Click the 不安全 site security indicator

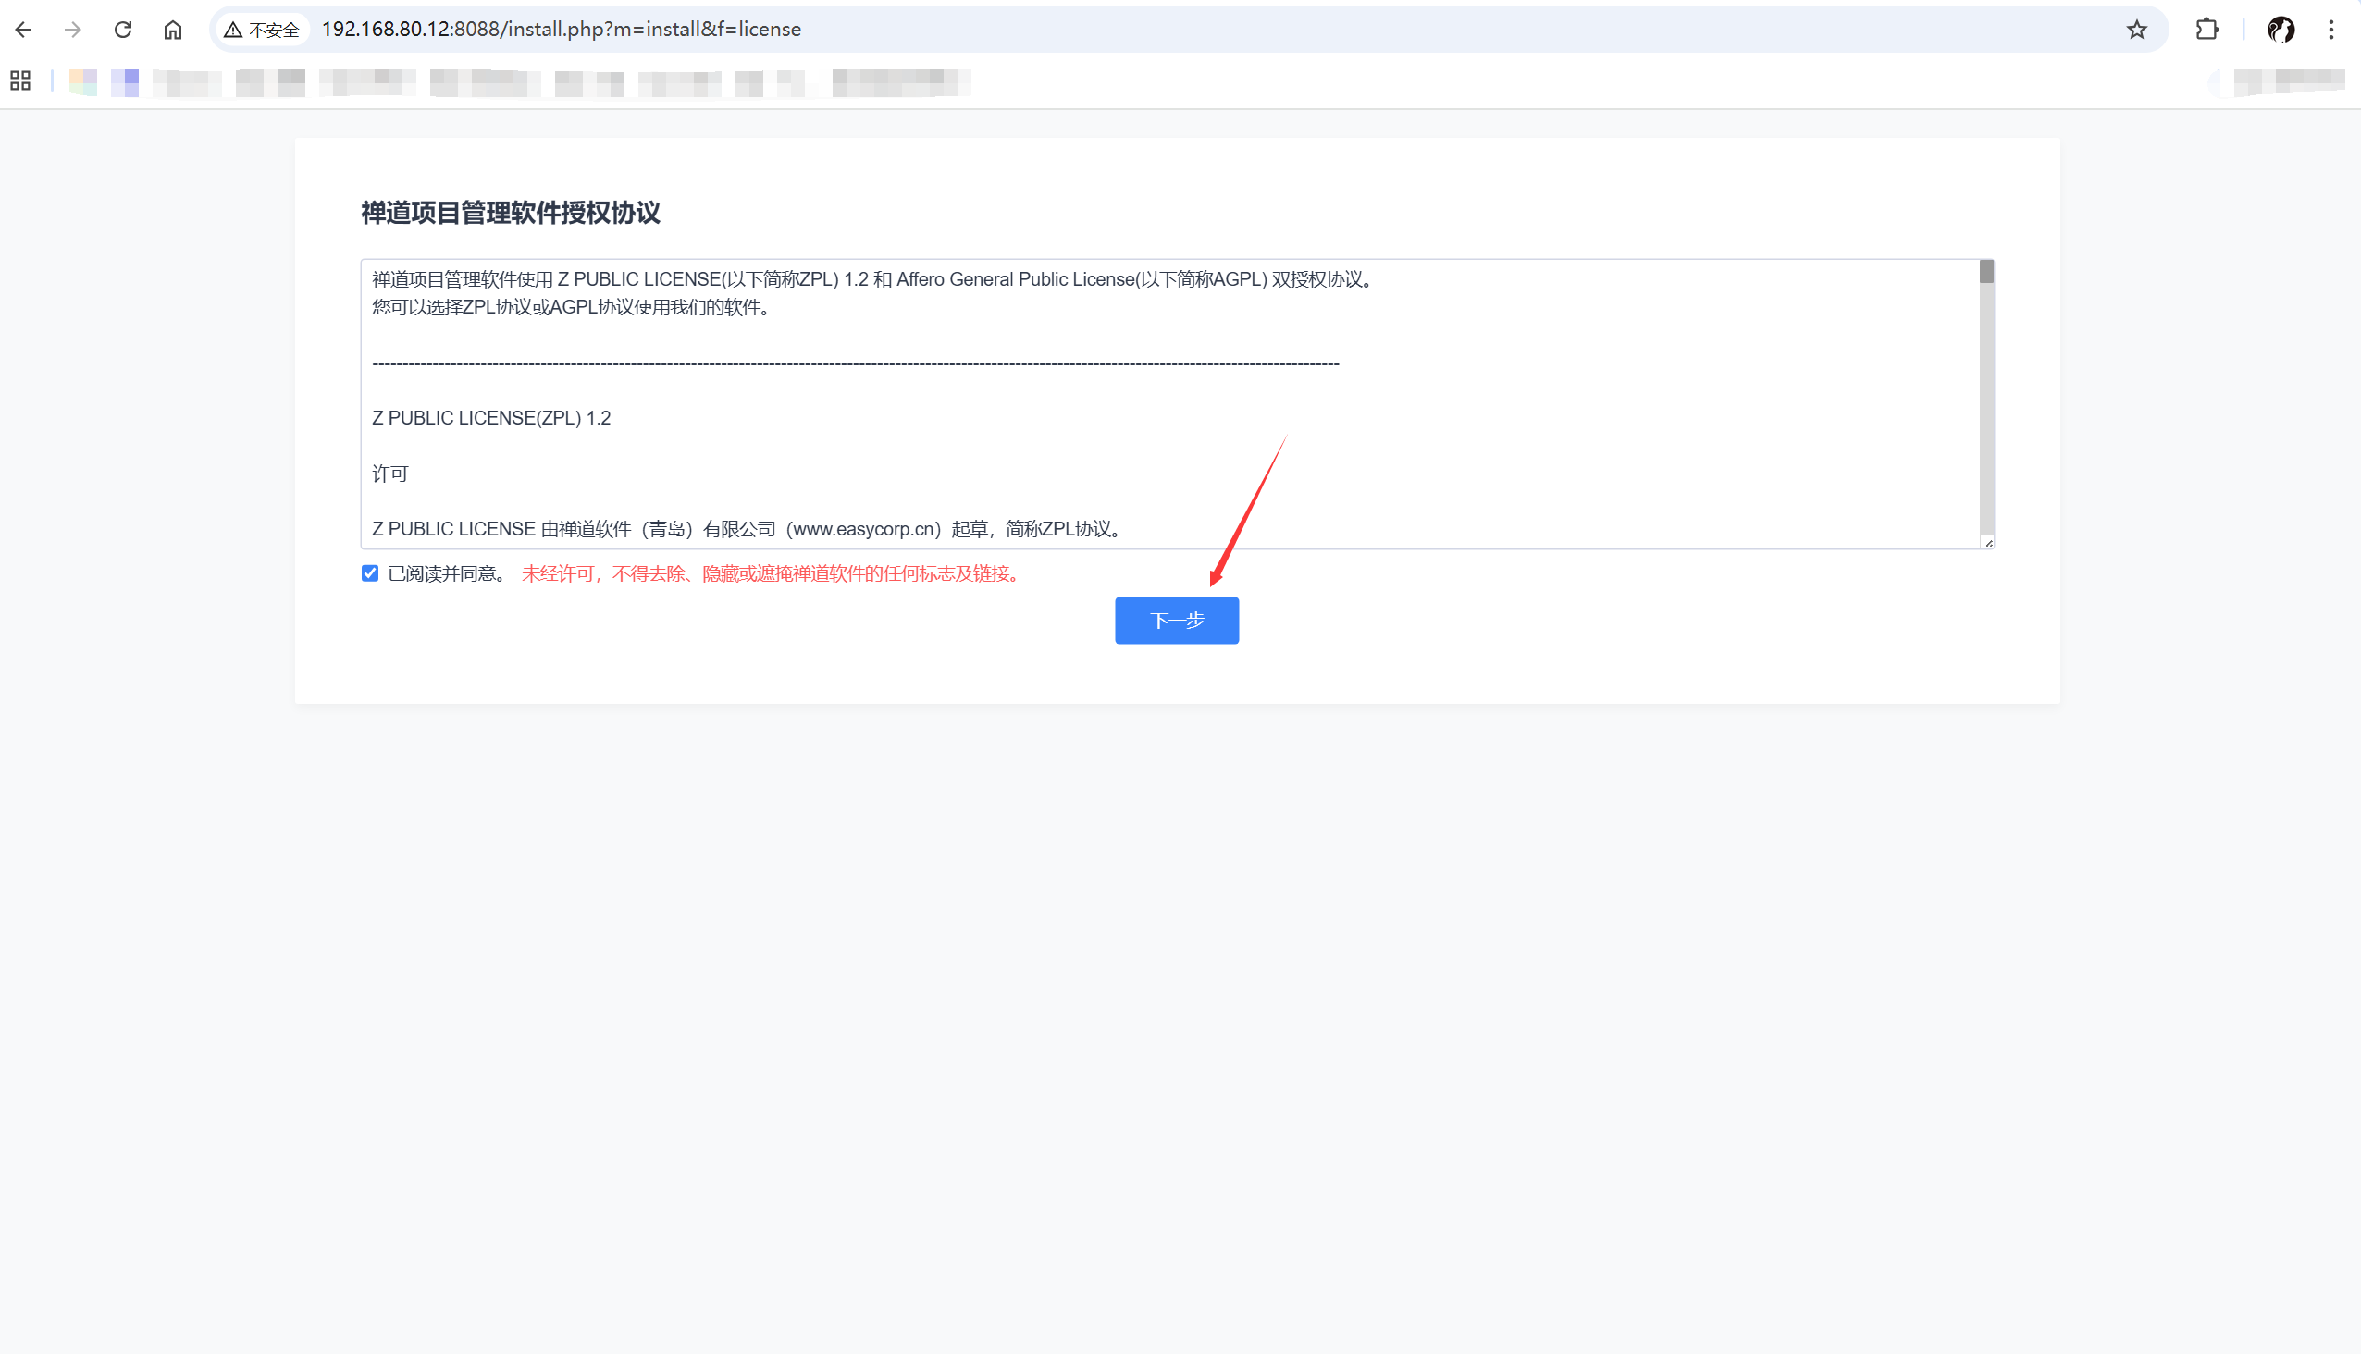tap(263, 30)
